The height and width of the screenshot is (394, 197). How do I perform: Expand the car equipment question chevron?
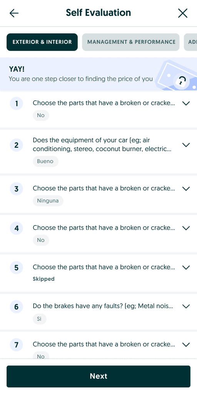click(186, 145)
